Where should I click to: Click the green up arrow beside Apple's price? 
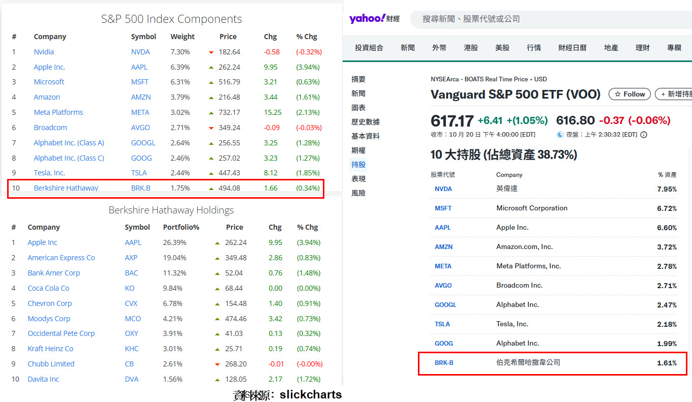210,67
